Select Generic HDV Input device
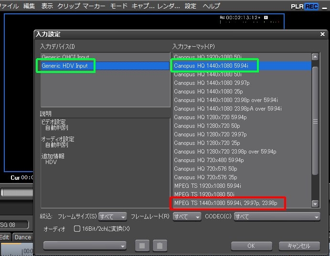 click(x=105, y=65)
